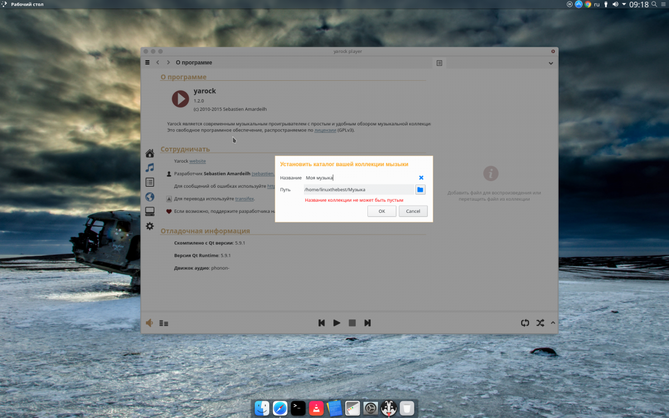Open the search icon in top panel
The height and width of the screenshot is (418, 669).
point(655,4)
